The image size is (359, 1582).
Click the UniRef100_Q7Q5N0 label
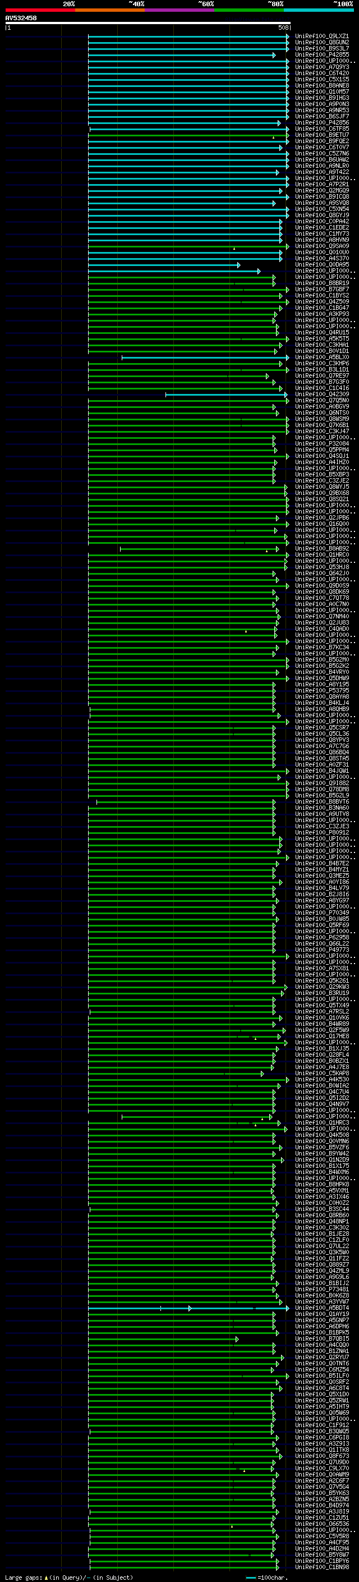pos(321,401)
